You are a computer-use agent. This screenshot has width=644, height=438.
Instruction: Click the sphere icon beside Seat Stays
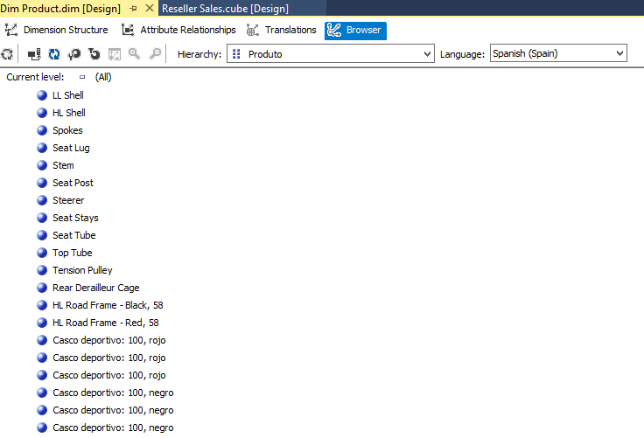pos(42,218)
